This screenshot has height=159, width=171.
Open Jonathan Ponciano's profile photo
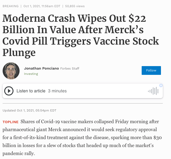pos(11,71)
